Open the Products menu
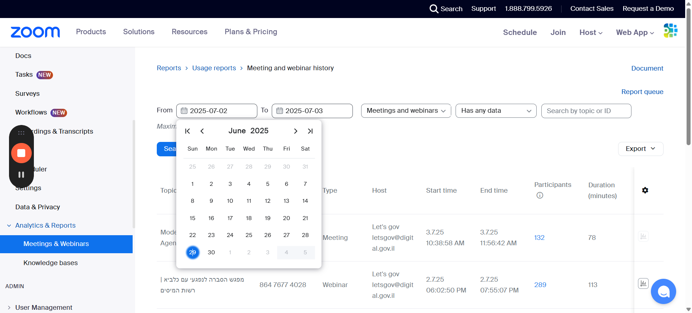Image resolution: width=692 pixels, height=313 pixels. click(x=91, y=32)
